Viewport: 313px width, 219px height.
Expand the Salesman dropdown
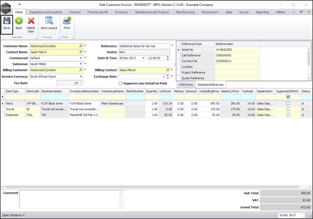[x=81, y=64]
